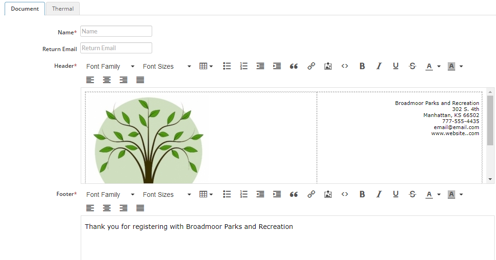Image resolution: width=496 pixels, height=260 pixels.
Task: Click the Return Email input field
Action: tap(116, 48)
